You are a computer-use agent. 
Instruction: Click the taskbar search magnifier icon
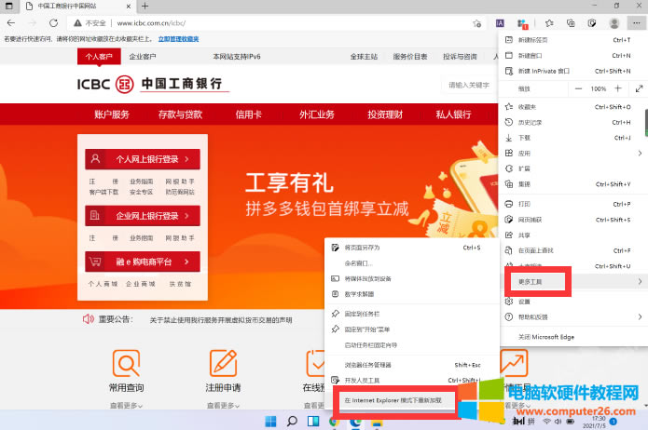292,422
